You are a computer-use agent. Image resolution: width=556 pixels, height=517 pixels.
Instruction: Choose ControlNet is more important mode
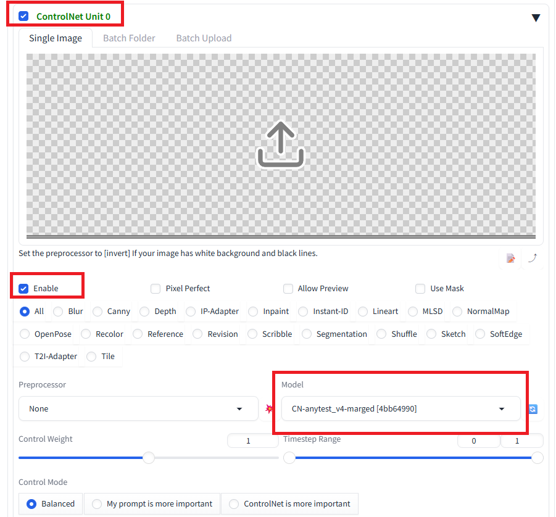(289, 504)
